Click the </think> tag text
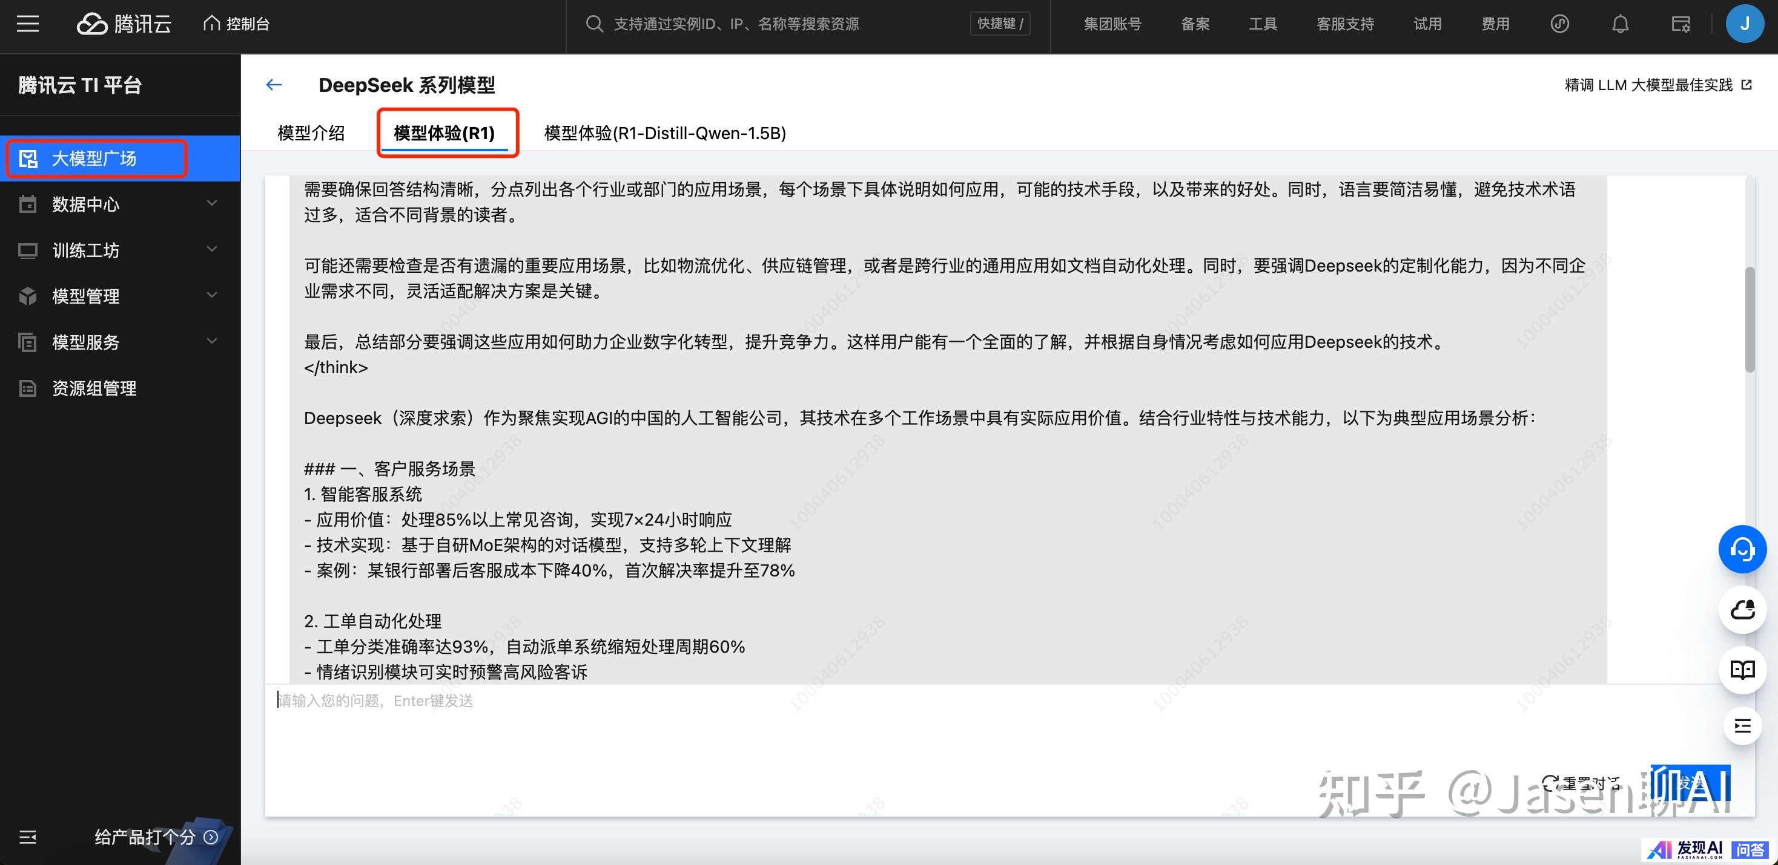This screenshot has width=1778, height=865. pyautogui.click(x=336, y=367)
